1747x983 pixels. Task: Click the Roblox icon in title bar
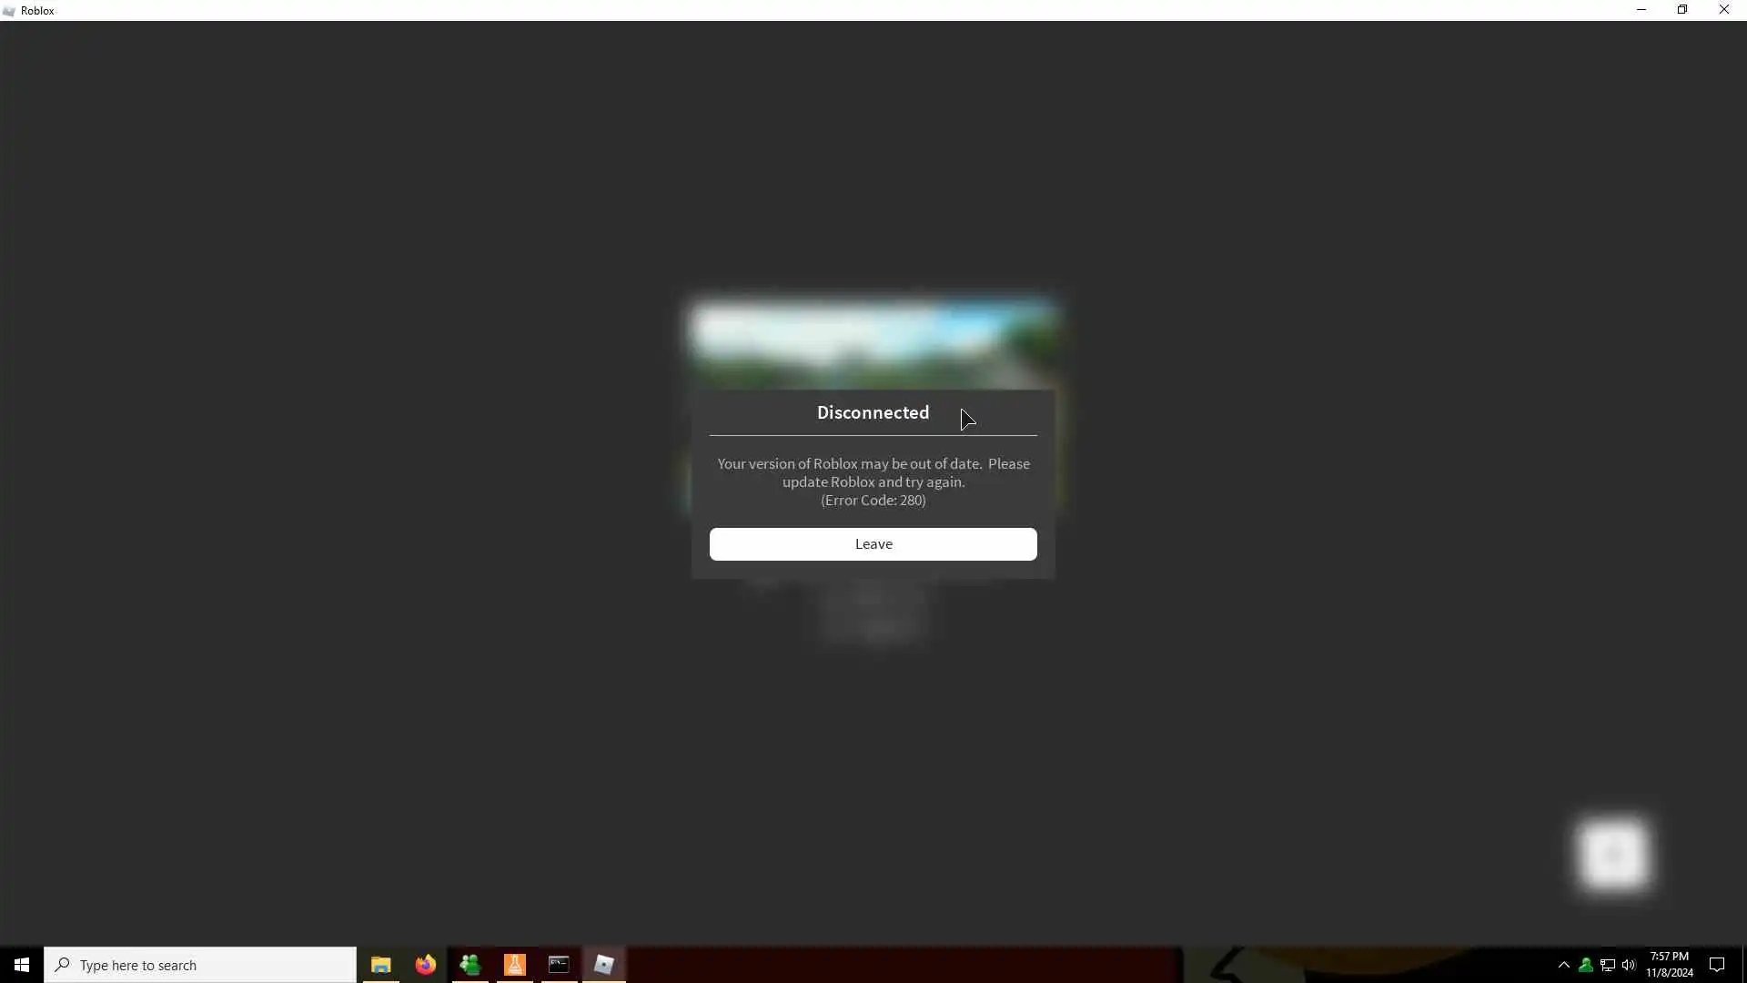coord(9,10)
